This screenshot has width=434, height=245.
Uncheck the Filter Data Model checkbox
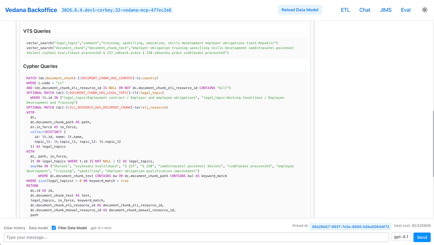[x=54, y=228]
